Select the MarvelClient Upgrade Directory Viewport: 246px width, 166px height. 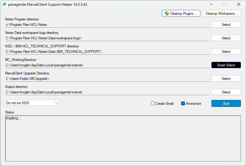click(x=226, y=79)
